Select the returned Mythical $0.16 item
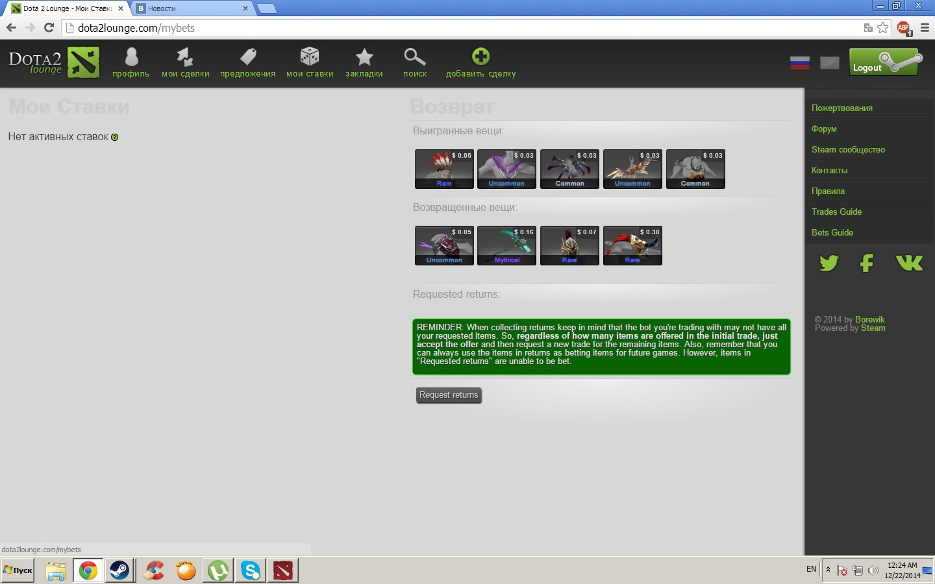The height and width of the screenshot is (584, 935). [x=506, y=245]
